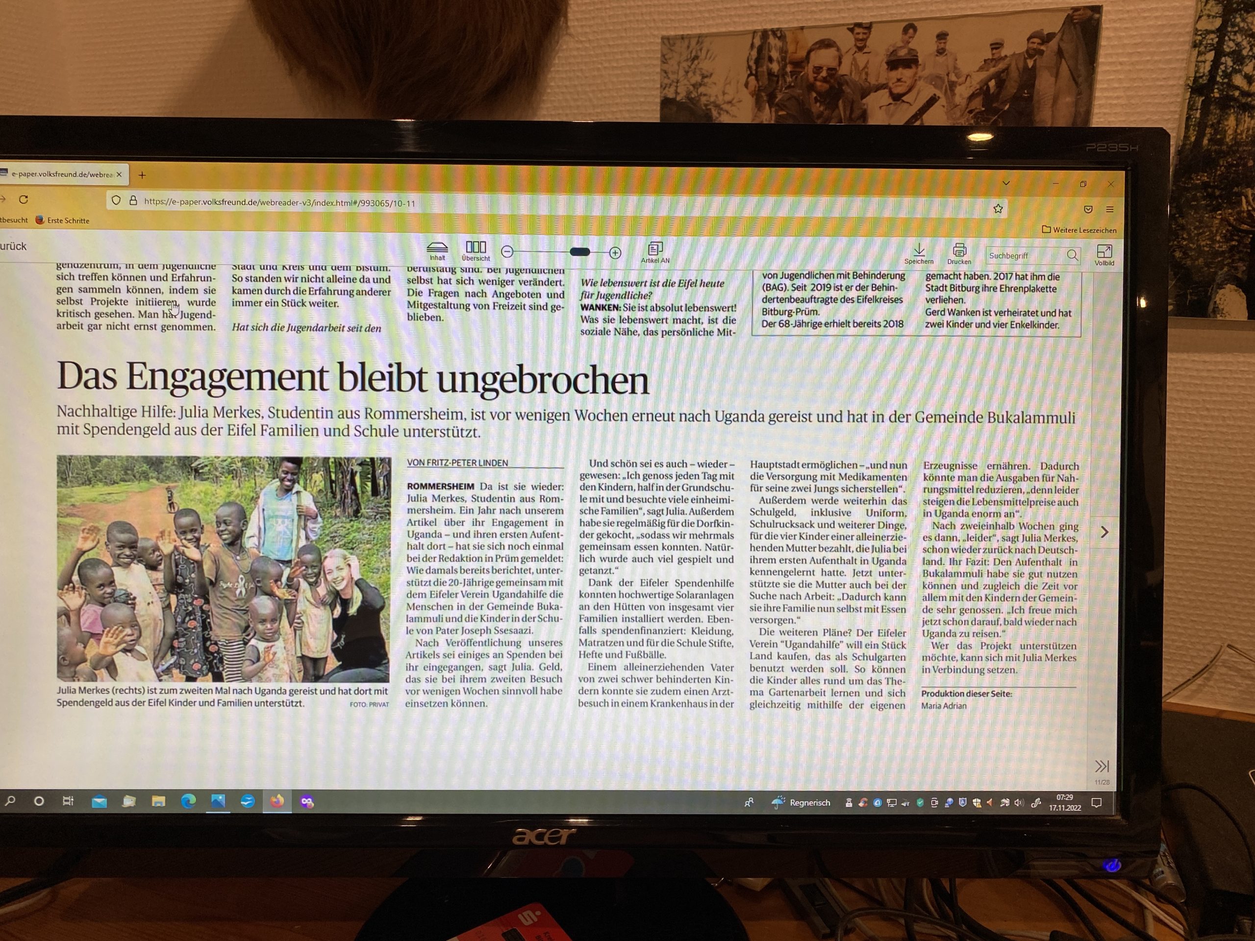Click the Drucken print icon
This screenshot has height=941, width=1255.
[959, 251]
